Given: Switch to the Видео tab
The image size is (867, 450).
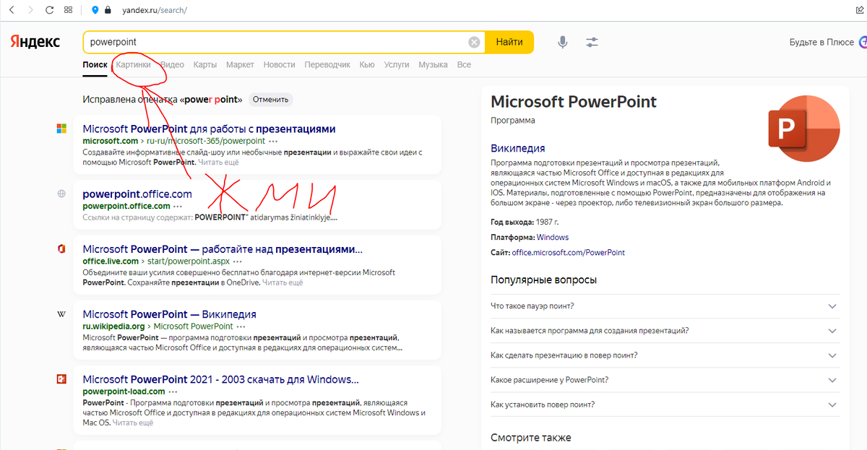Looking at the screenshot, I should click(x=172, y=64).
